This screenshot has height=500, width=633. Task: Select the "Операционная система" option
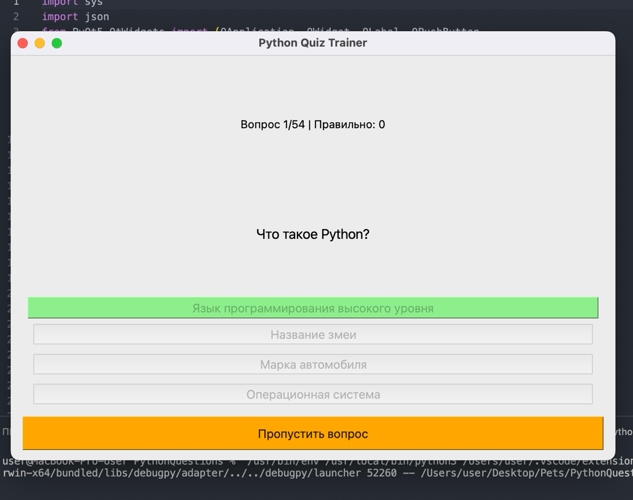(x=313, y=393)
